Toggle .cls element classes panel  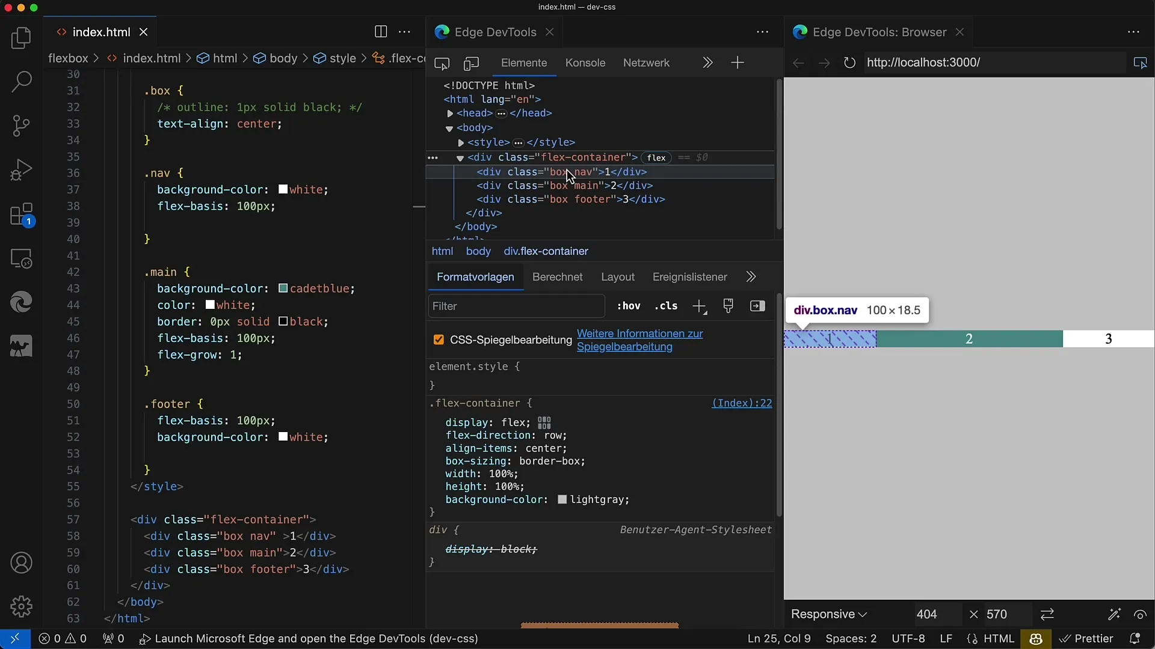[666, 306]
